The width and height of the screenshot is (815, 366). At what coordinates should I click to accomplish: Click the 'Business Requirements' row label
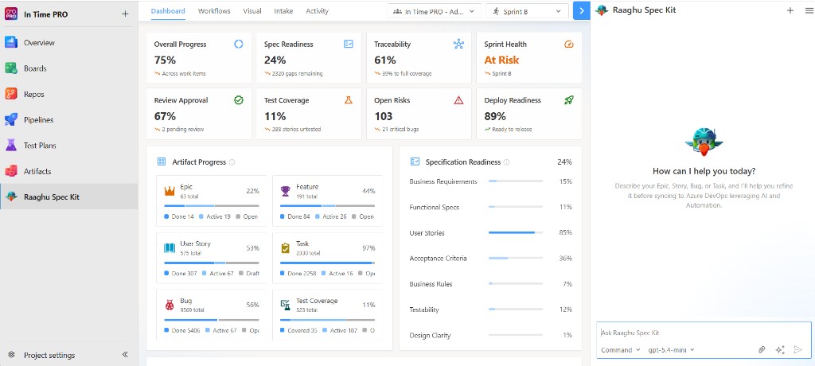coord(443,181)
